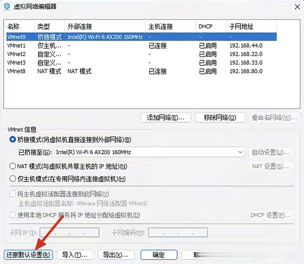Toggle 将主机虚拟适配器连接到此网络 checkbox

click(x=13, y=194)
